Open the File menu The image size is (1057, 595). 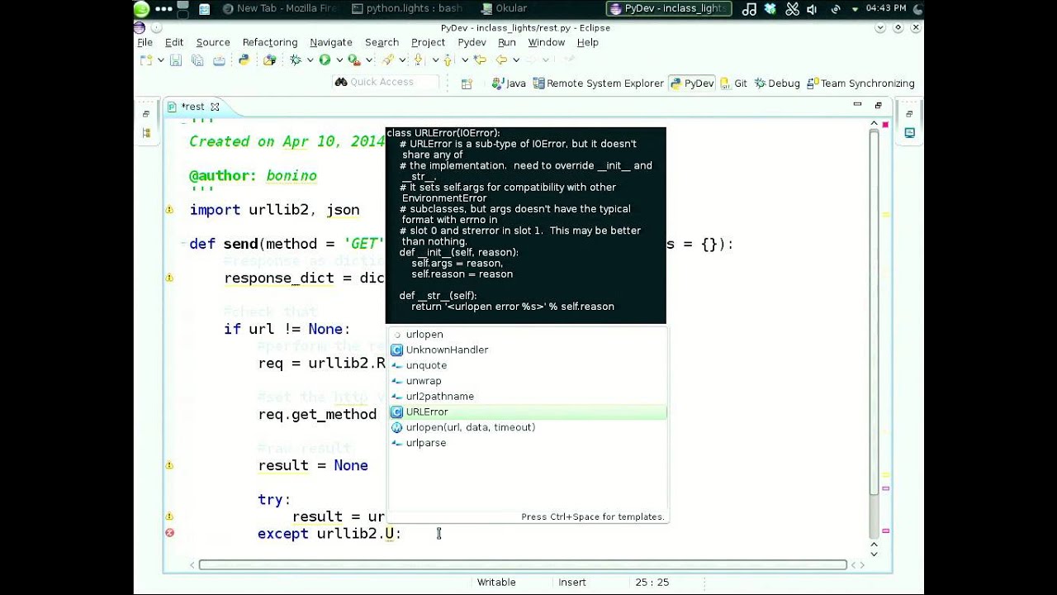pyautogui.click(x=145, y=42)
